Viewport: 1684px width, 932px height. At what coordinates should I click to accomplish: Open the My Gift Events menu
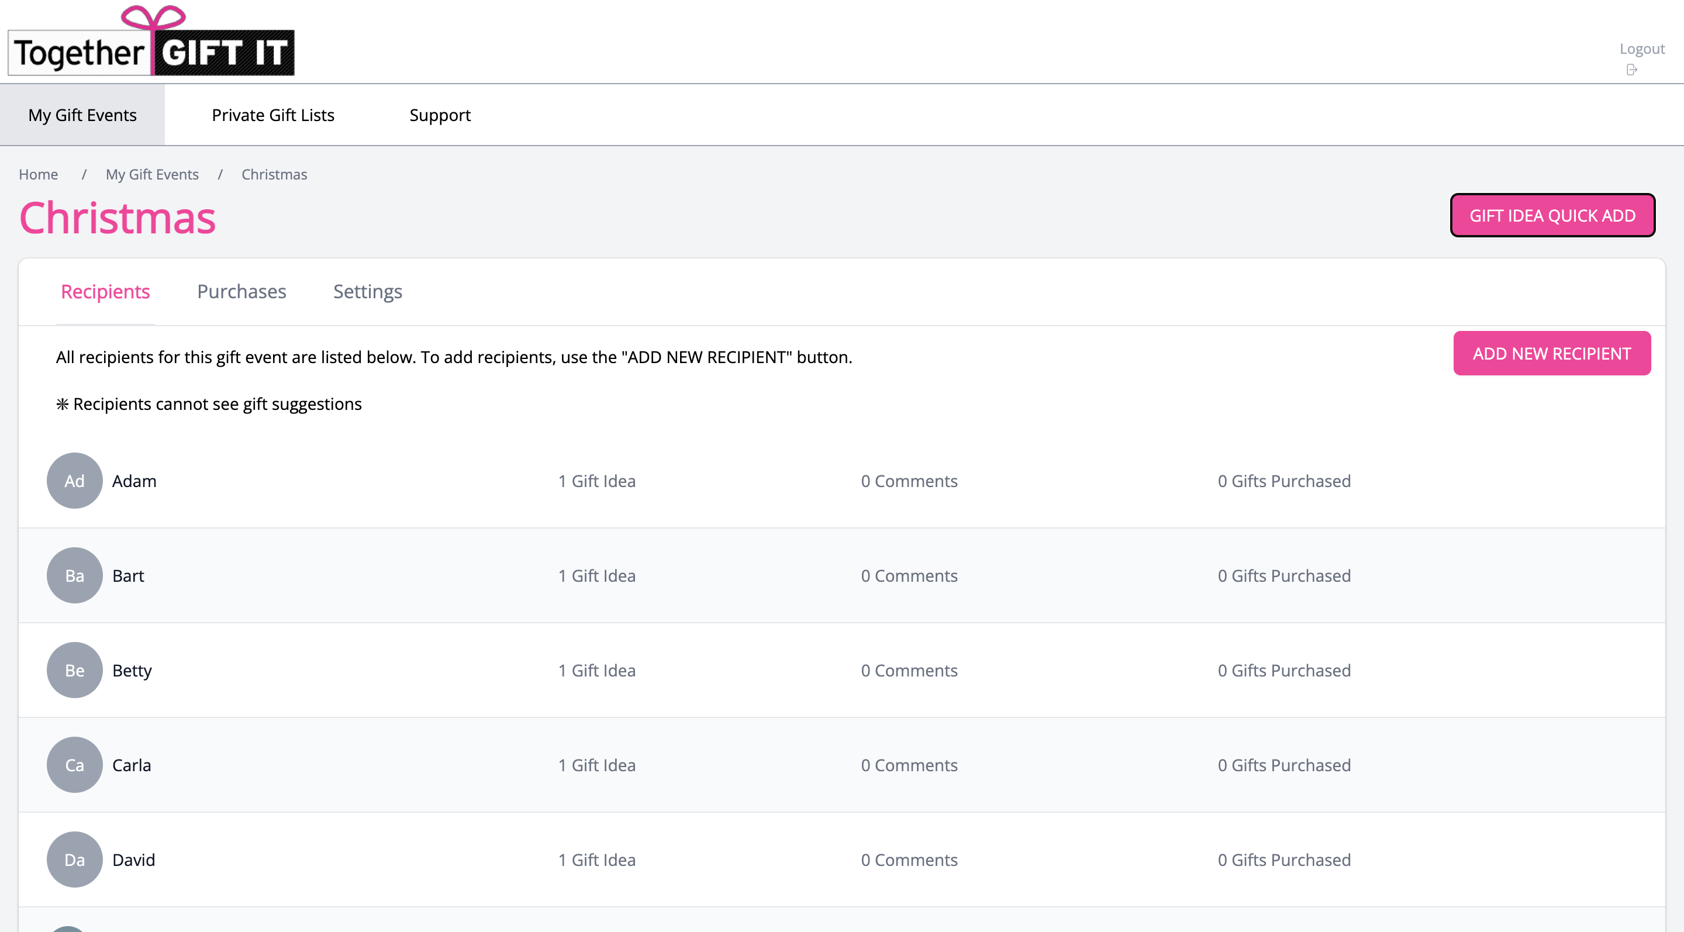(x=82, y=115)
